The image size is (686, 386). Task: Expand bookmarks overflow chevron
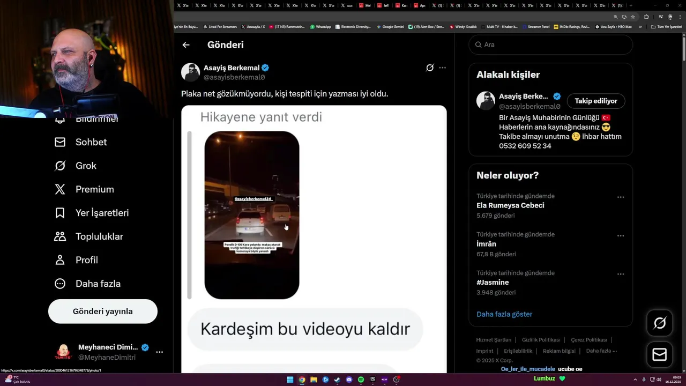tap(640, 26)
